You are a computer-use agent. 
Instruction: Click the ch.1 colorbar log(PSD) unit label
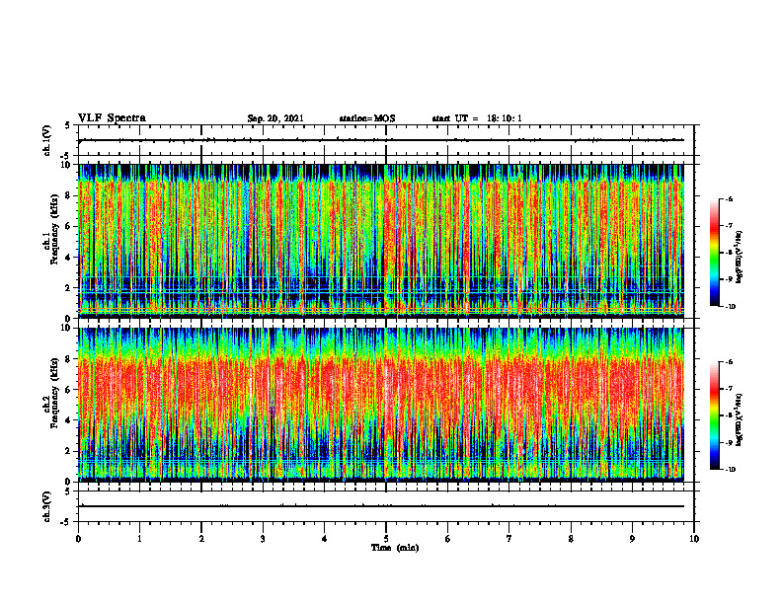coord(740,257)
